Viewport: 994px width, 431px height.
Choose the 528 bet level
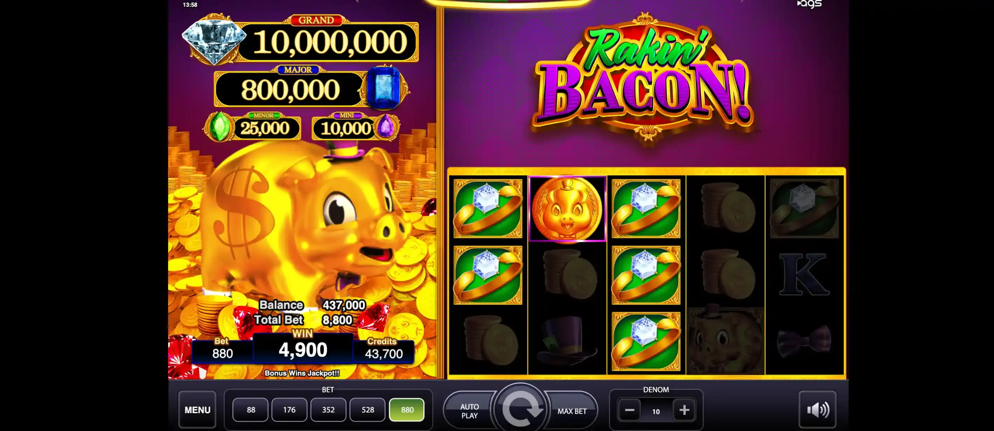pos(367,409)
